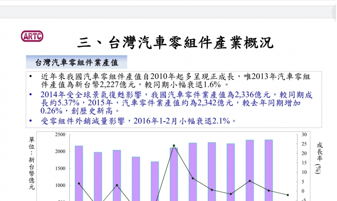Click the shortest purple bar near 1700
Viewport: 337px width, 201px height.
point(155,181)
